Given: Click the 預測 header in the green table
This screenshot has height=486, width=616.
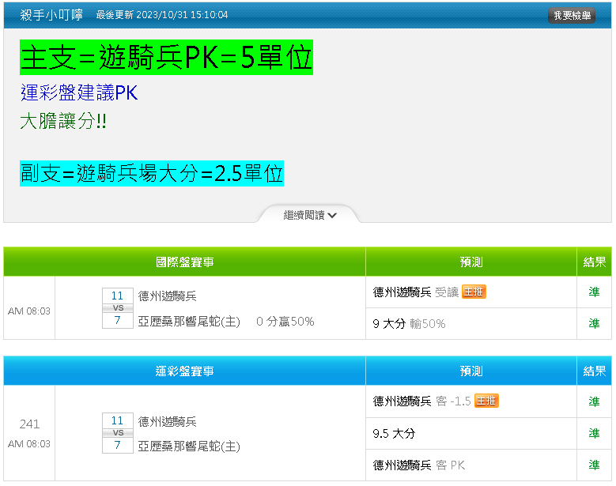Looking at the screenshot, I should tap(471, 262).
